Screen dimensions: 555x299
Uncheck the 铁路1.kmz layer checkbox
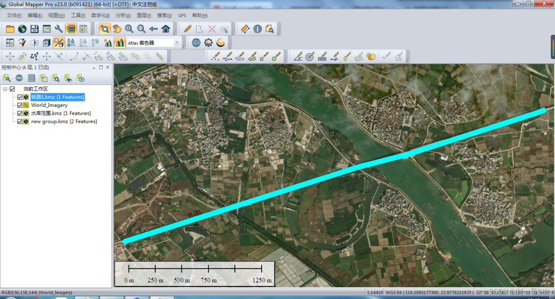click(20, 97)
